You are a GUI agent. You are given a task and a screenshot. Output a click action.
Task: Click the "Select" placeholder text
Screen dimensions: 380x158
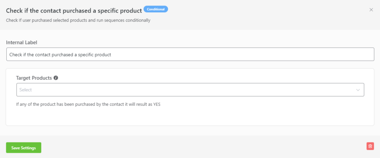pyautogui.click(x=26, y=90)
